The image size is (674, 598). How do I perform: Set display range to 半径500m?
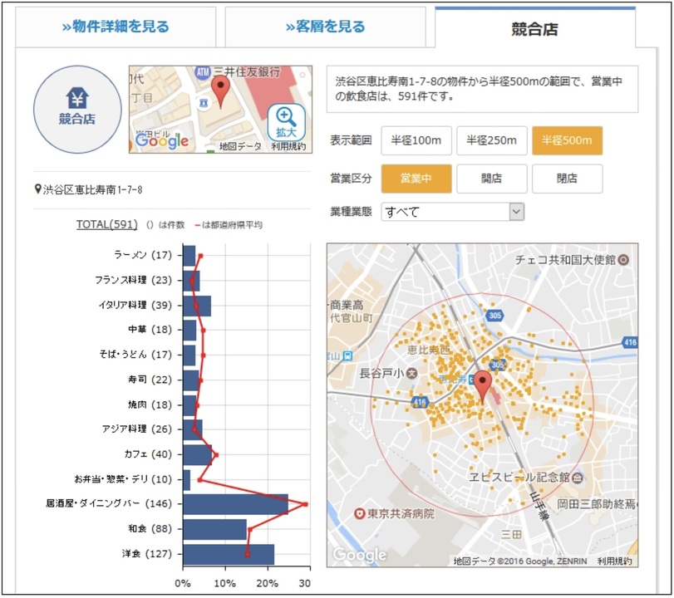pos(567,140)
